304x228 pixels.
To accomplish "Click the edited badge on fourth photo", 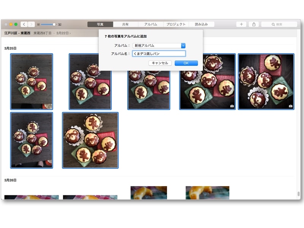I will pyautogui.click(x=232, y=106).
